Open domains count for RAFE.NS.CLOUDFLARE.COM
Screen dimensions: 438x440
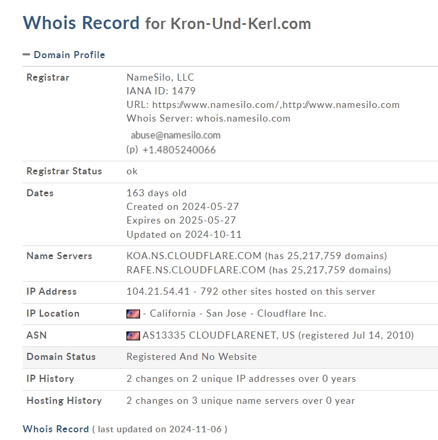point(330,270)
